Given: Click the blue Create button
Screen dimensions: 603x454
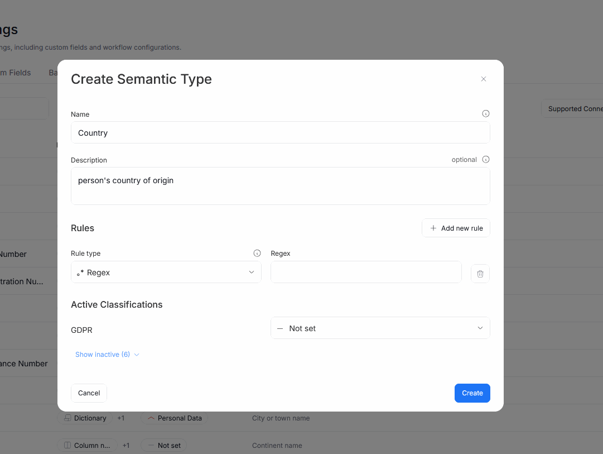Looking at the screenshot, I should click(x=472, y=393).
